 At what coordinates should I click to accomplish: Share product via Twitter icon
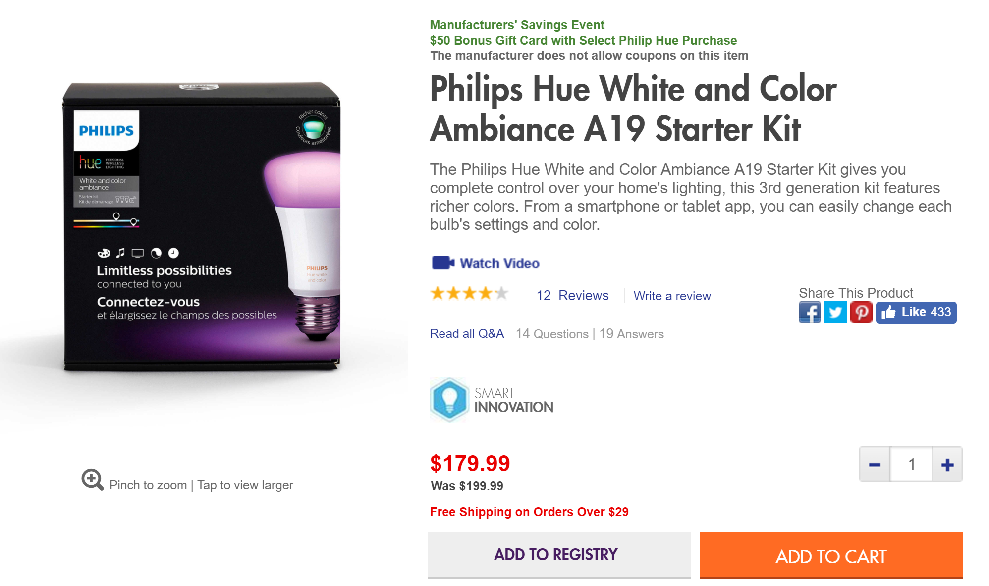(x=835, y=313)
